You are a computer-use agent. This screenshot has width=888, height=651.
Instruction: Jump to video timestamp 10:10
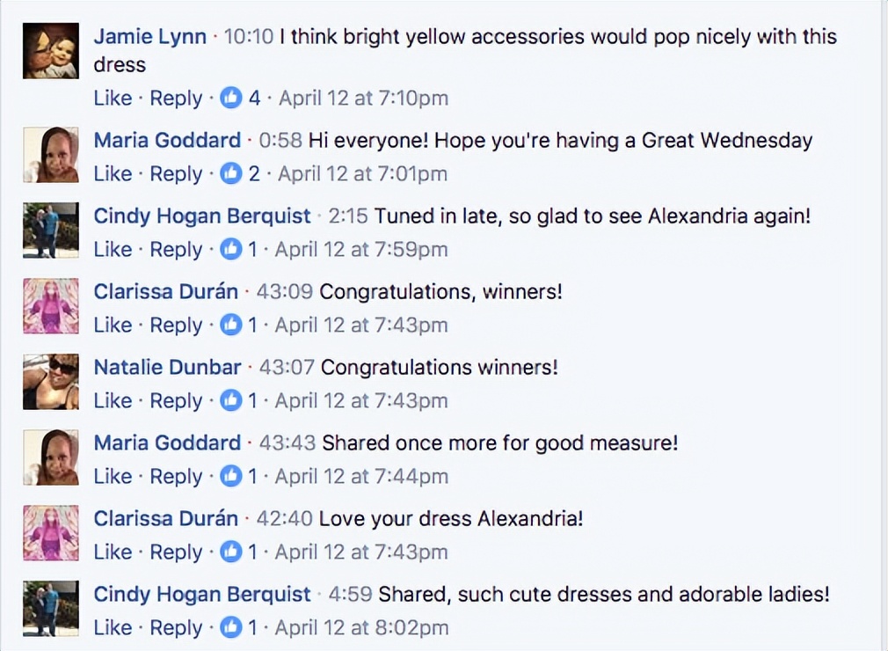point(249,37)
